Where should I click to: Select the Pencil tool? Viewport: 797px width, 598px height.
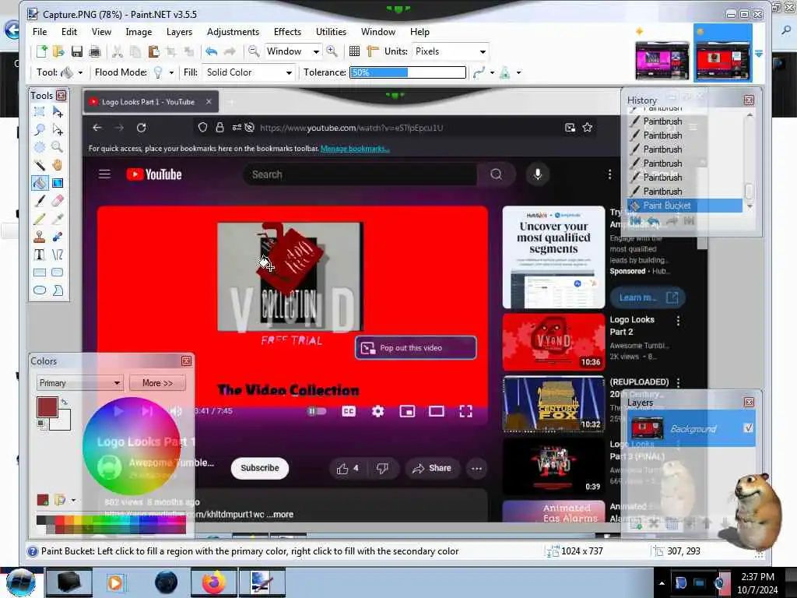tap(39, 219)
